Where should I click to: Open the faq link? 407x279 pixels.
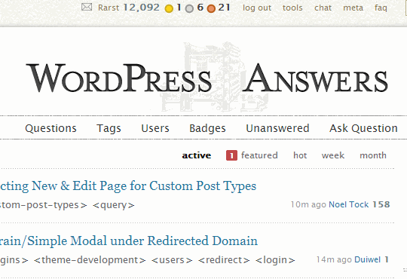coord(381,8)
